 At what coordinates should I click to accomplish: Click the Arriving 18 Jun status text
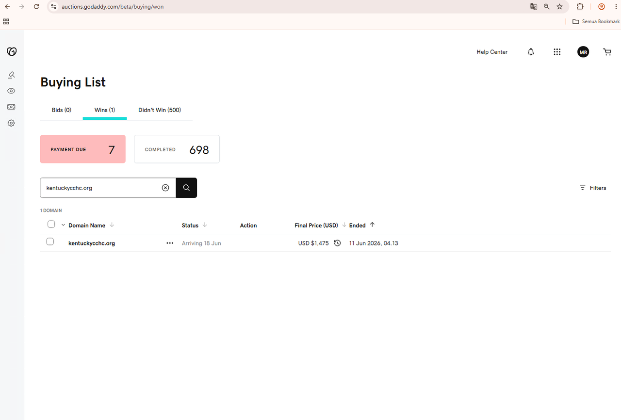[201, 243]
